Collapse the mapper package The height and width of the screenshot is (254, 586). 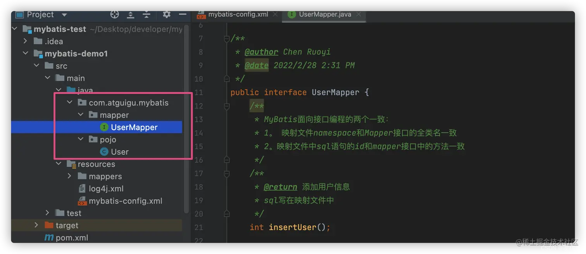(81, 115)
